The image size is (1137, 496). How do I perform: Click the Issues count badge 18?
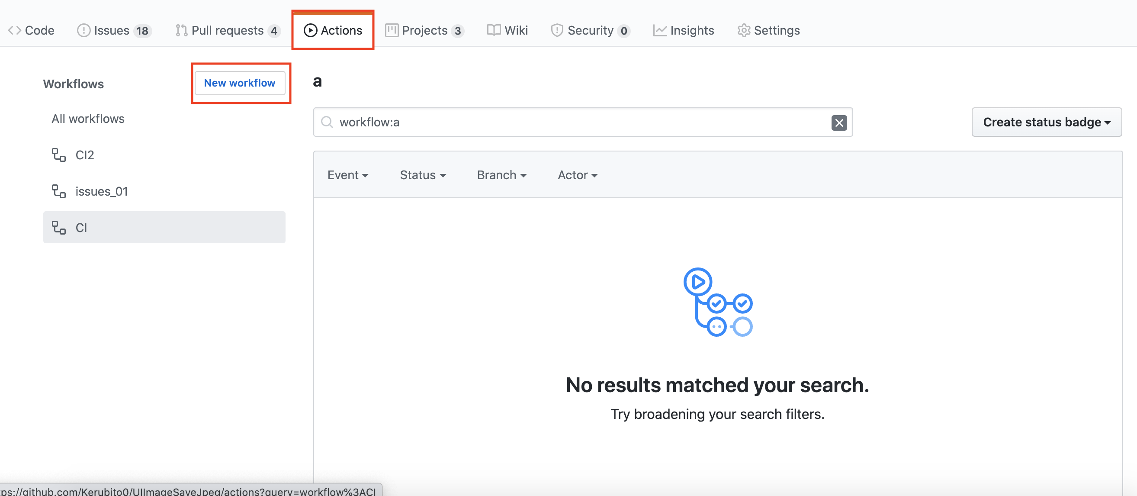(x=142, y=31)
